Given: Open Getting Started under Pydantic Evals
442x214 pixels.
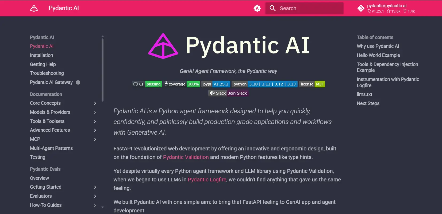Looking at the screenshot, I should (x=46, y=187).
